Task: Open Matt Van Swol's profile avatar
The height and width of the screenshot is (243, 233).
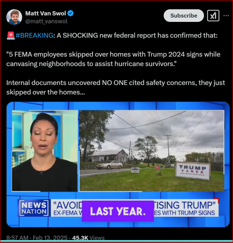Action: click(14, 17)
